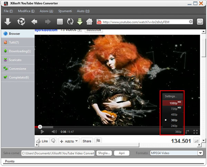The image size is (207, 167).
Task: Open the Tutti(7) list
Action: point(18,42)
